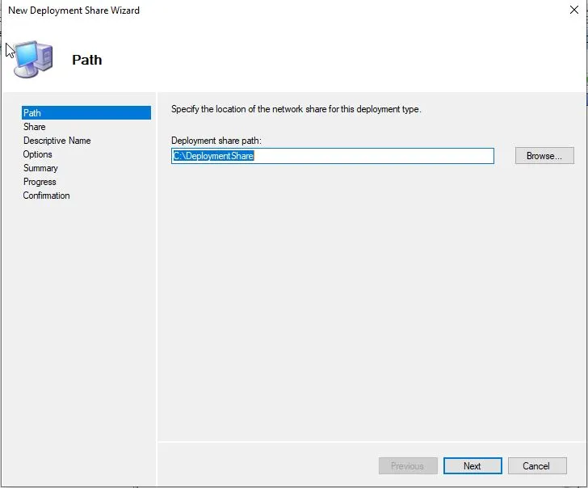The image size is (588, 488).
Task: Click the 'Specify the location' instruction text
Action: 296,109
